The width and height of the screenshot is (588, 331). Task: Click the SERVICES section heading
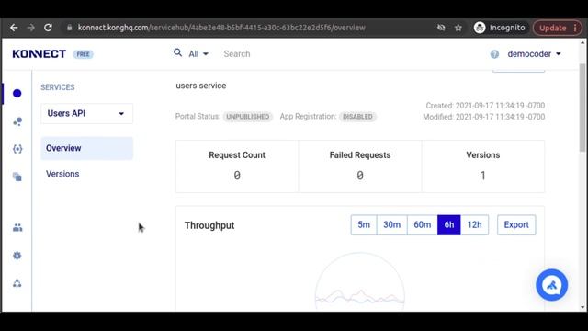coord(58,87)
